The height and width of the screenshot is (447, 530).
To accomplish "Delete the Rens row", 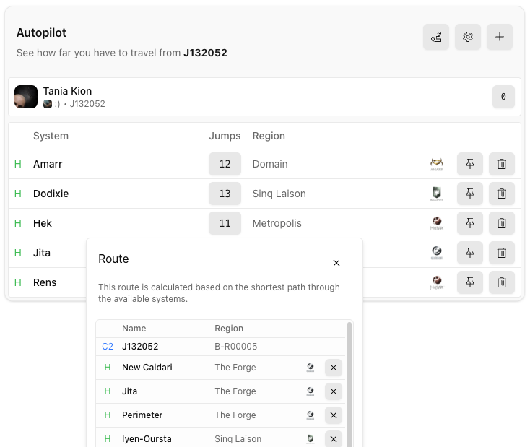I will (502, 282).
